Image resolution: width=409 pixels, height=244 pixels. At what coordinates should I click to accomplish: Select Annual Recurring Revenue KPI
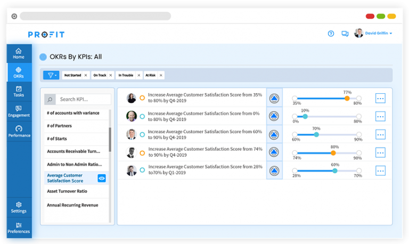pos(72,205)
